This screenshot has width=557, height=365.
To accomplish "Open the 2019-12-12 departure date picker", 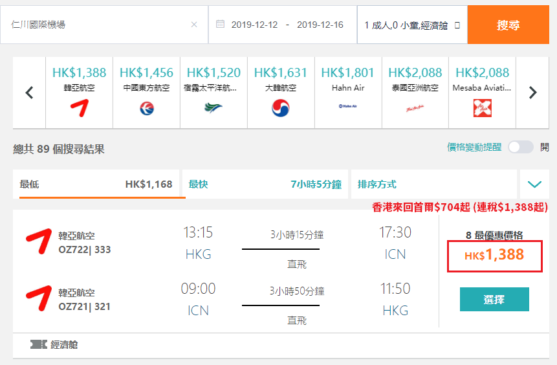I will 254,25.
